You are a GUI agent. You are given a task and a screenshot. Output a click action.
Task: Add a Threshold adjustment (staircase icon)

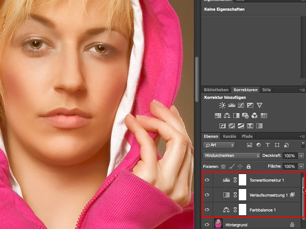pyautogui.click(x=241, y=126)
